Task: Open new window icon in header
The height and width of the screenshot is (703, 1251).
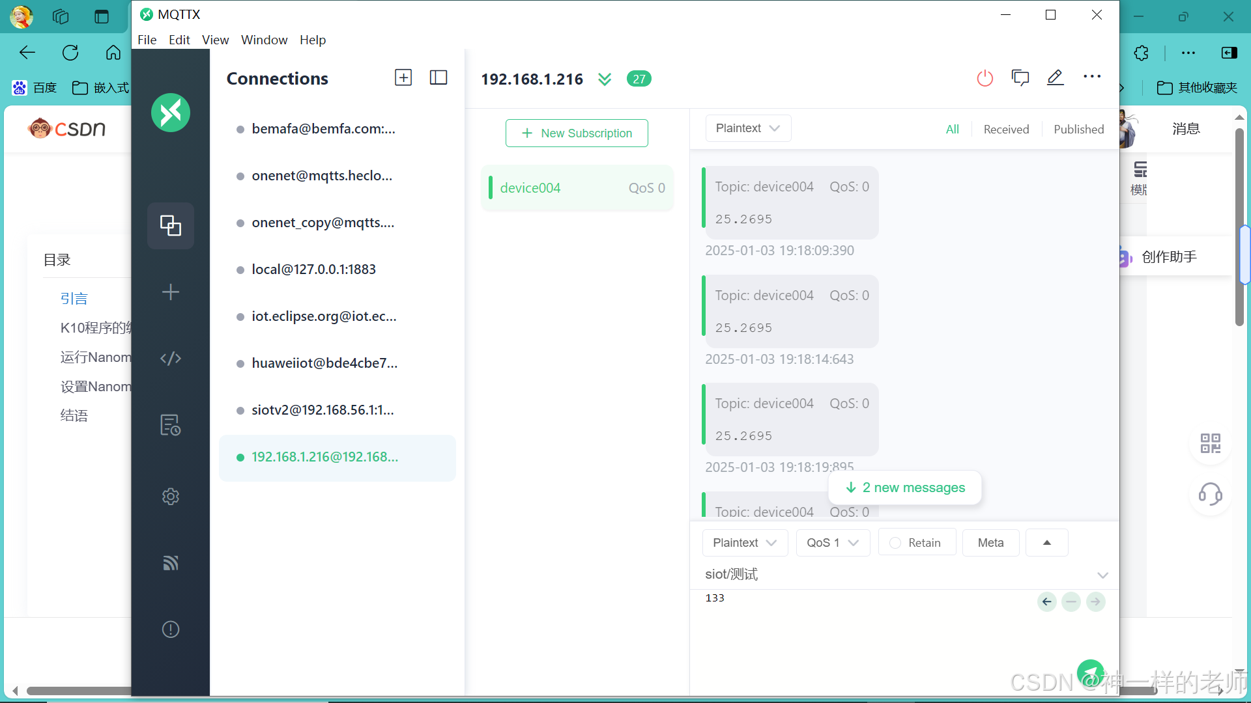Action: click(1020, 78)
